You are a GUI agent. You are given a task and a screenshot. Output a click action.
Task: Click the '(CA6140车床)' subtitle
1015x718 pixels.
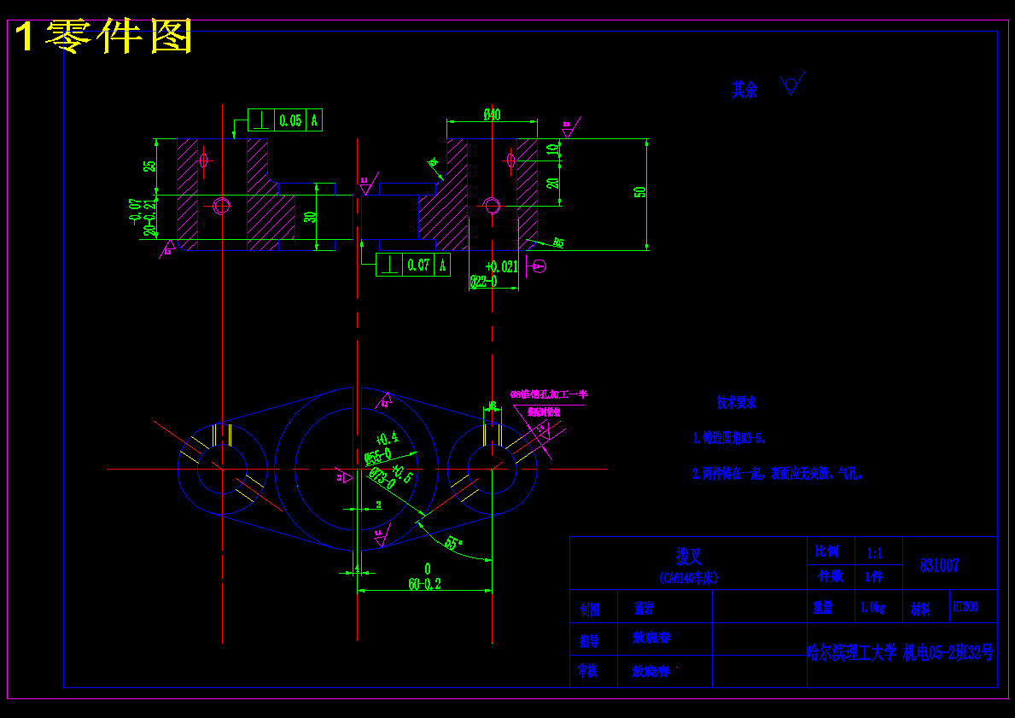689,578
